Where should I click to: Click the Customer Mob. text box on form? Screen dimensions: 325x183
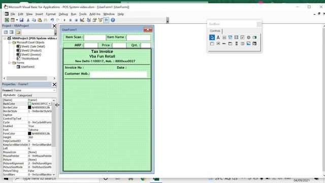click(x=118, y=74)
